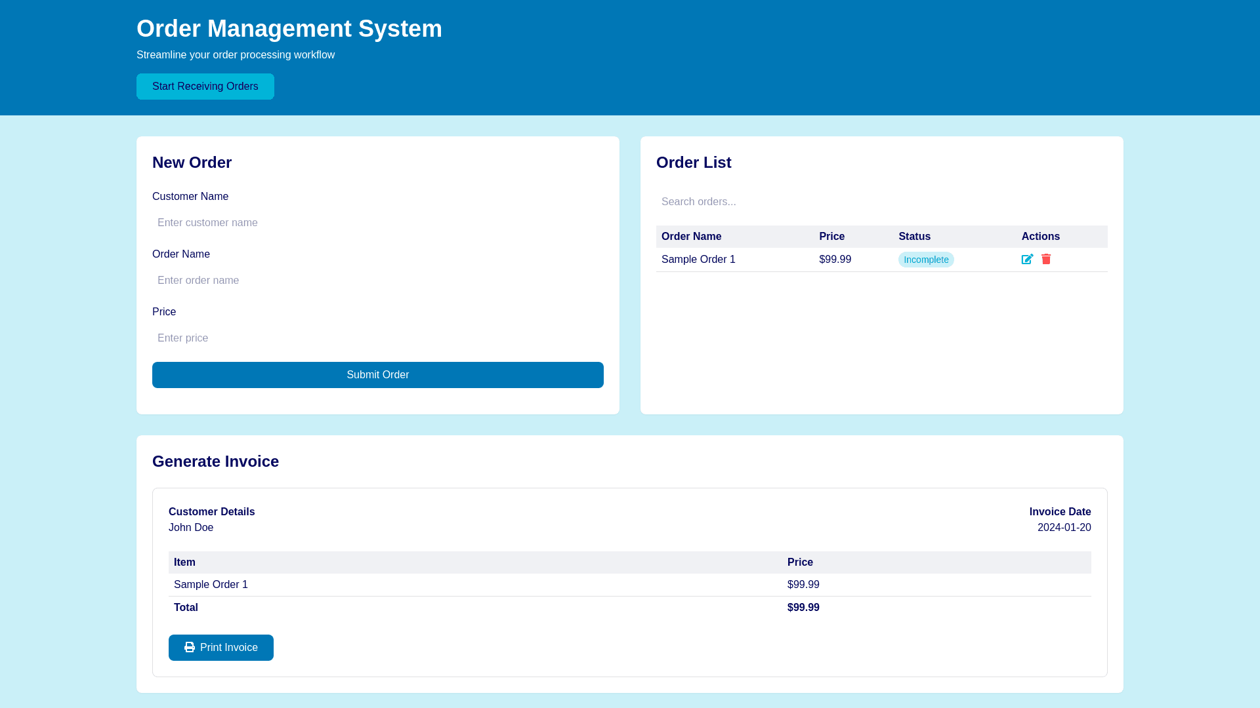Click the Enter price input box
The width and height of the screenshot is (1260, 708).
point(377,338)
